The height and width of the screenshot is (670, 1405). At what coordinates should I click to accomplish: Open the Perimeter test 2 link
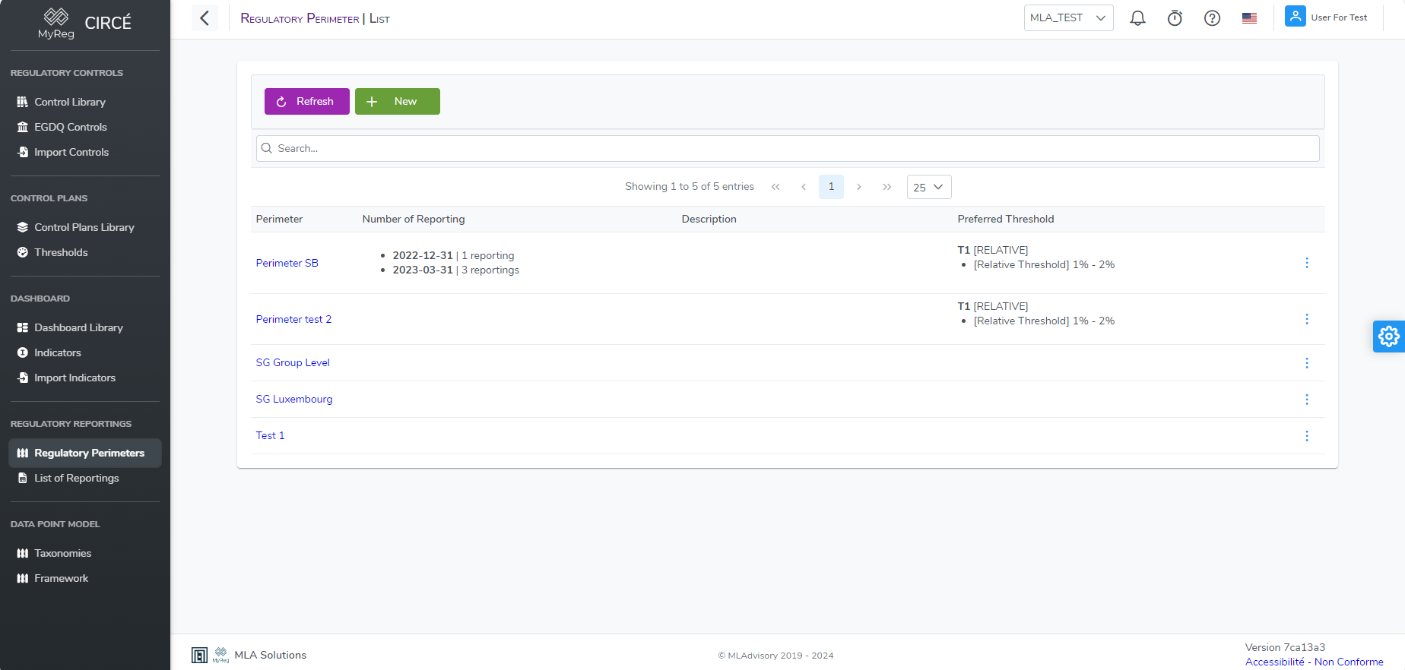tap(293, 319)
